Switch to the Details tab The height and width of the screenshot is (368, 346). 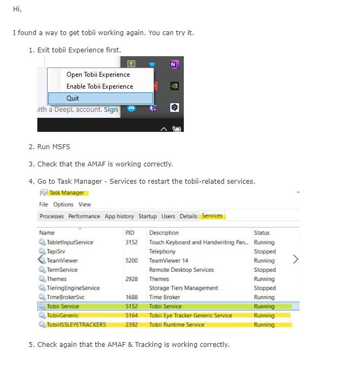(x=188, y=216)
